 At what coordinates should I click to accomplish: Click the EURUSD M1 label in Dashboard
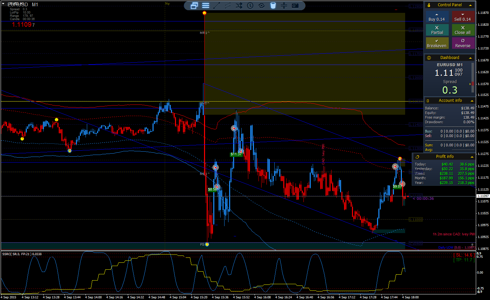(x=450, y=65)
